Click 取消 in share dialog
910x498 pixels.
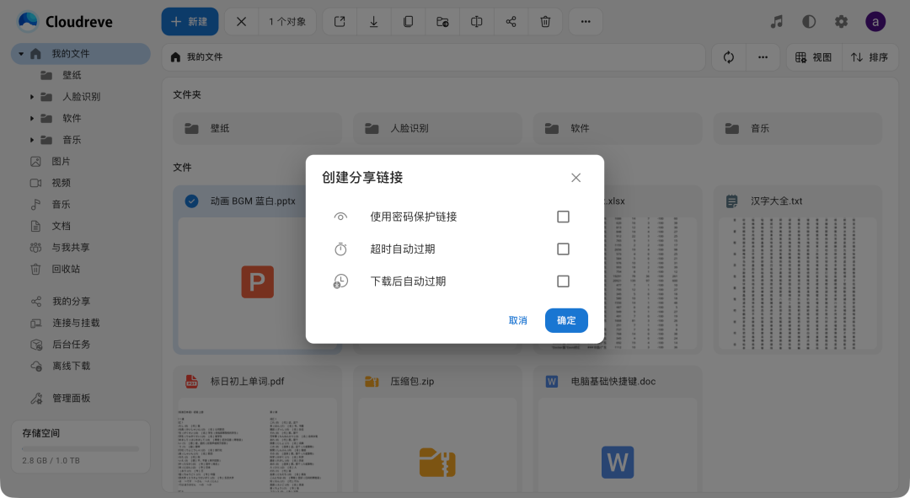517,320
